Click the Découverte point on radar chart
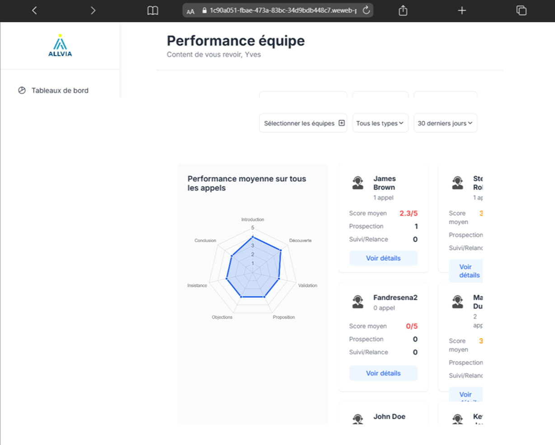The height and width of the screenshot is (445, 555). click(x=281, y=251)
